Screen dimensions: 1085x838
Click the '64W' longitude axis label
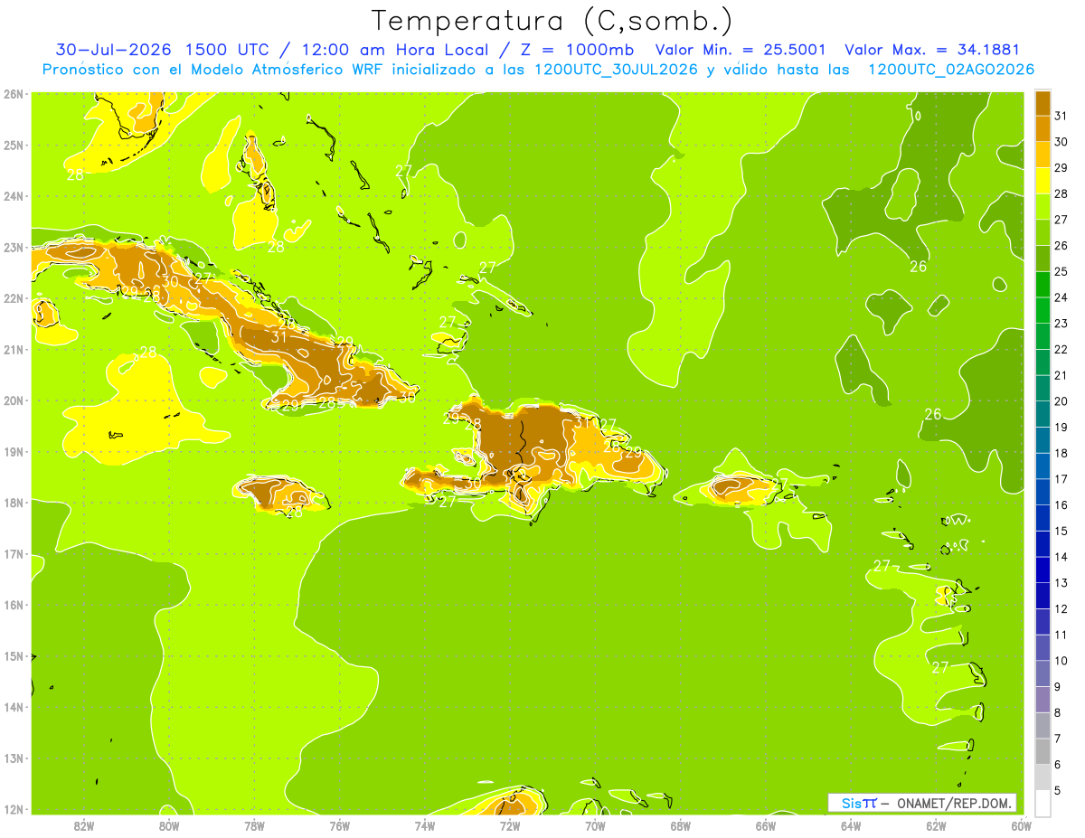coord(851,825)
